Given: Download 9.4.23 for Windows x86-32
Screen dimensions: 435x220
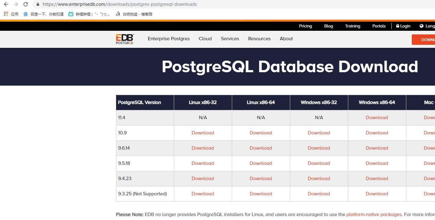Looking at the screenshot, I should coord(319,179).
